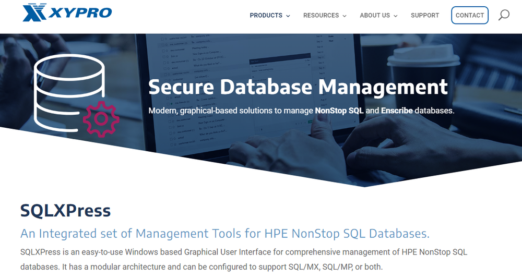This screenshot has height=279, width=522.
Task: Open the RESOURCES menu
Action: pyautogui.click(x=321, y=15)
